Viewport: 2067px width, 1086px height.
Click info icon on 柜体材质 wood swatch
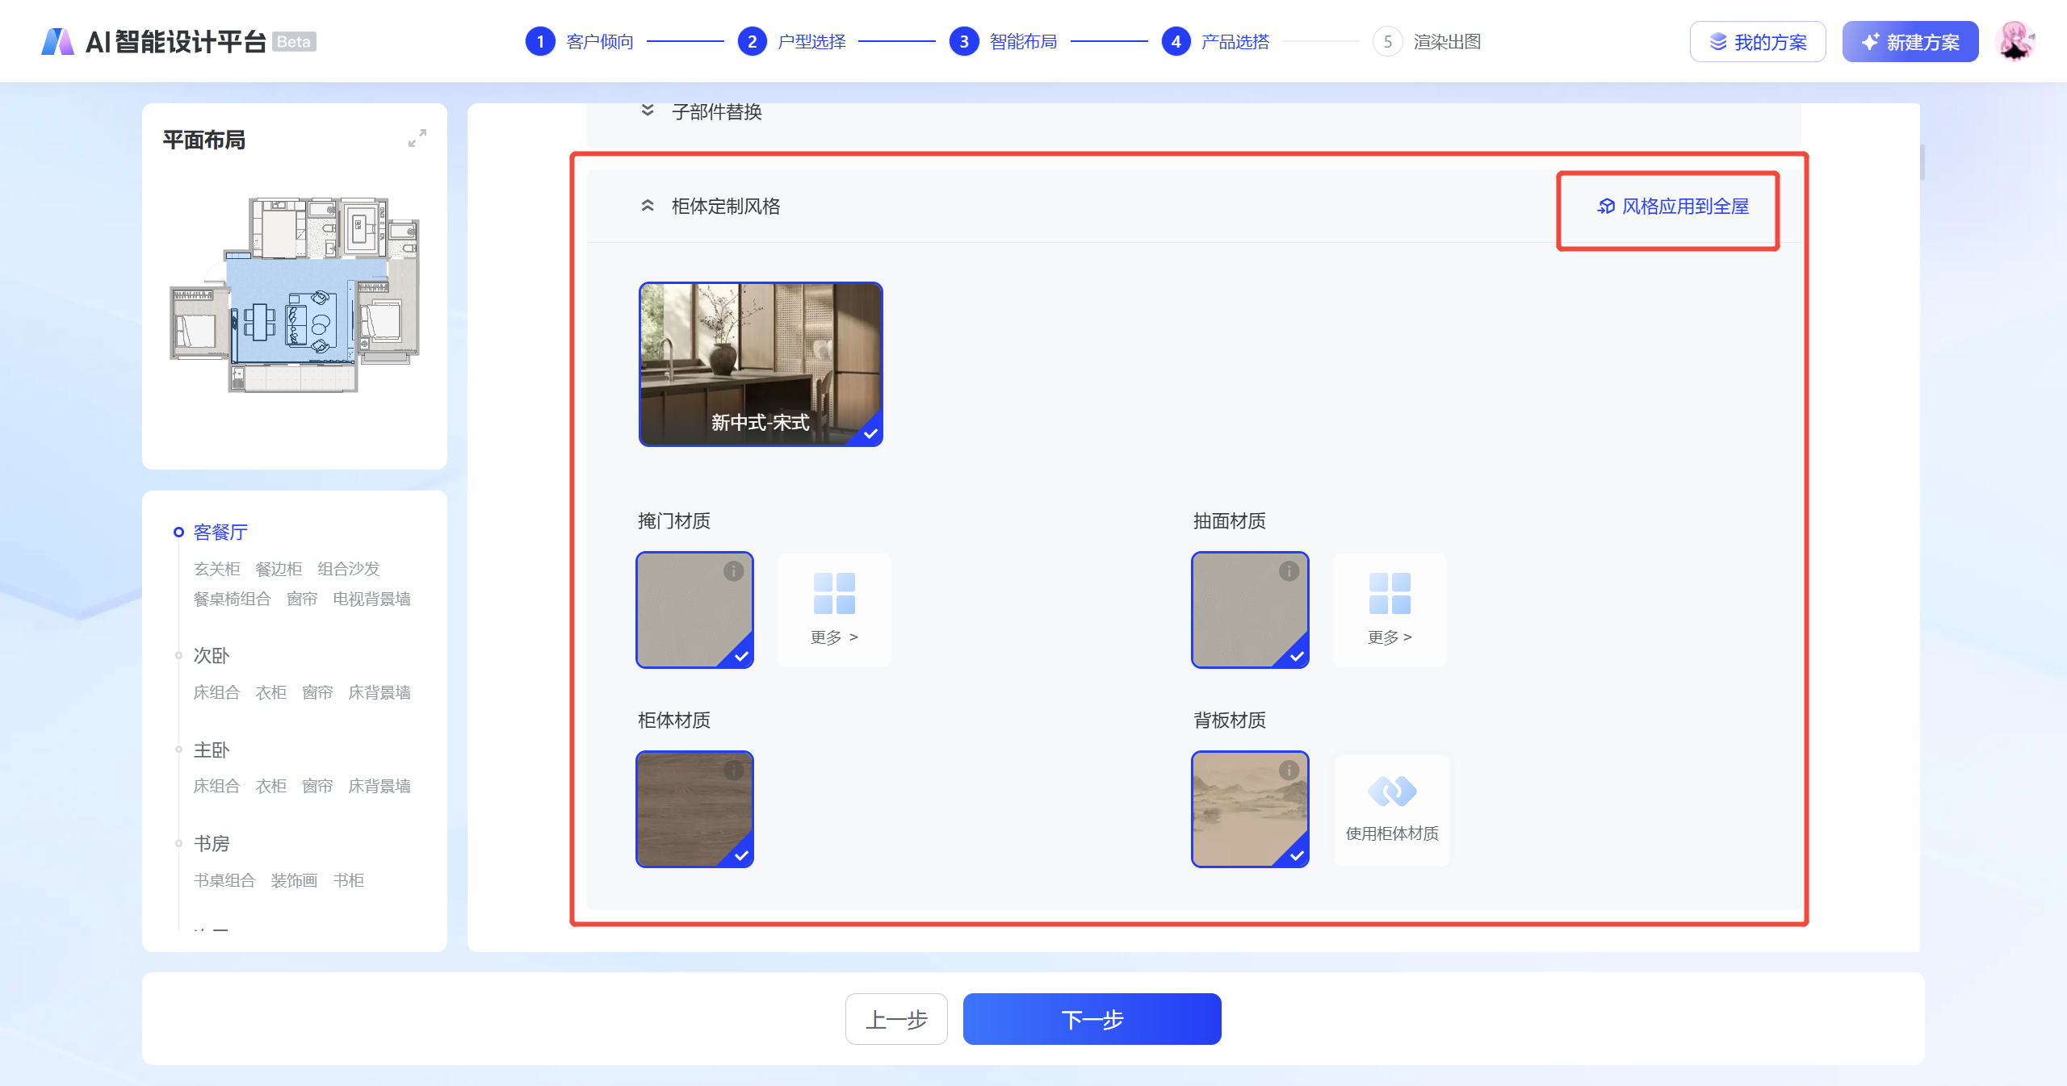pos(733,771)
